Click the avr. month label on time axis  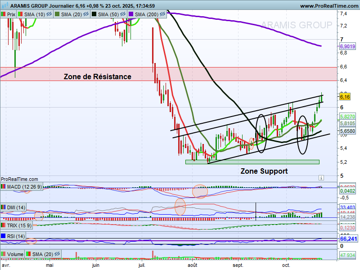point(6,265)
